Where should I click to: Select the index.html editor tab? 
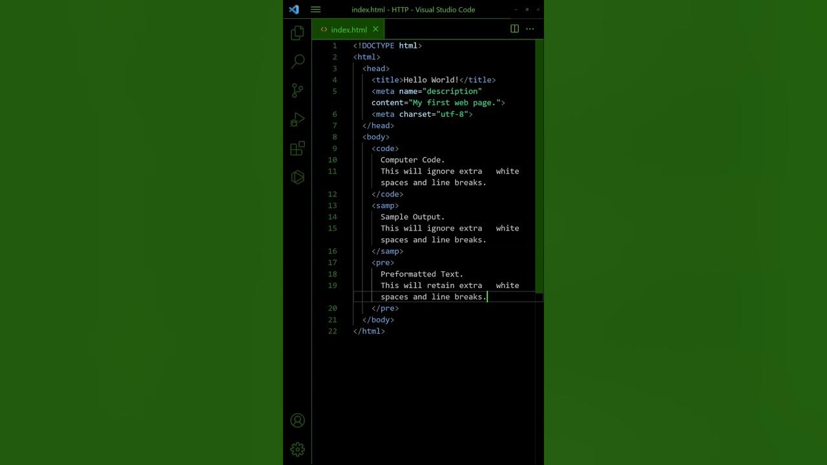pyautogui.click(x=348, y=30)
